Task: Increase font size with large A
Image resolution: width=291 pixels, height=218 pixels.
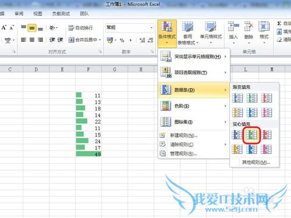Action: (4, 27)
